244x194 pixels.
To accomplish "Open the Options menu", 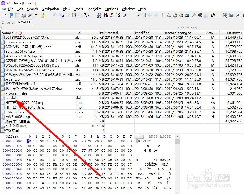I will 111,9.
